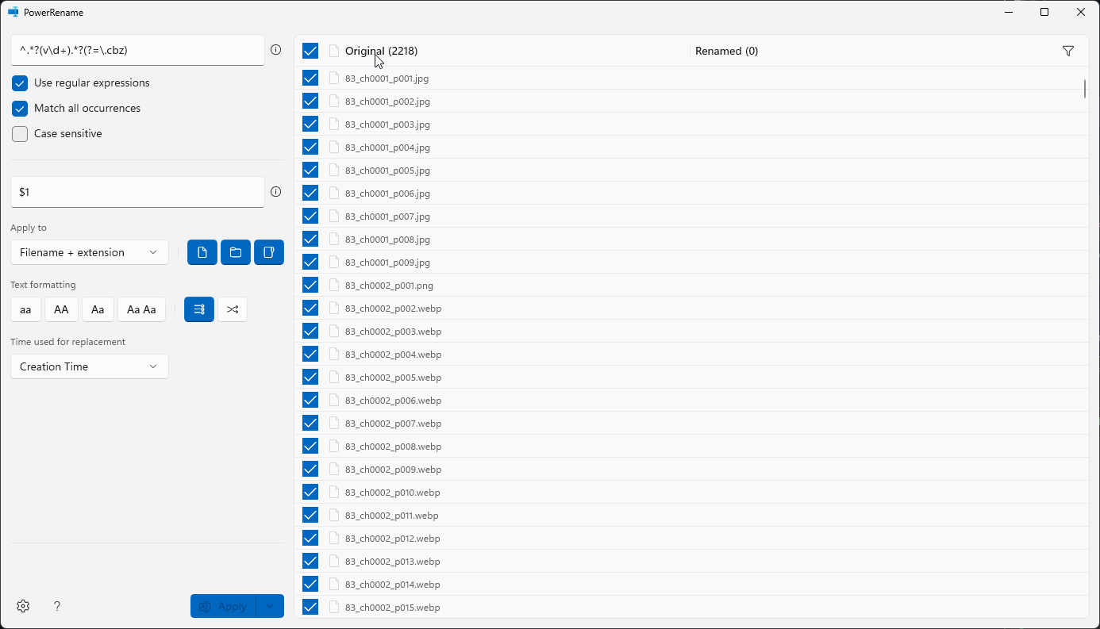
Task: Click the search regex input field
Action: 137,50
